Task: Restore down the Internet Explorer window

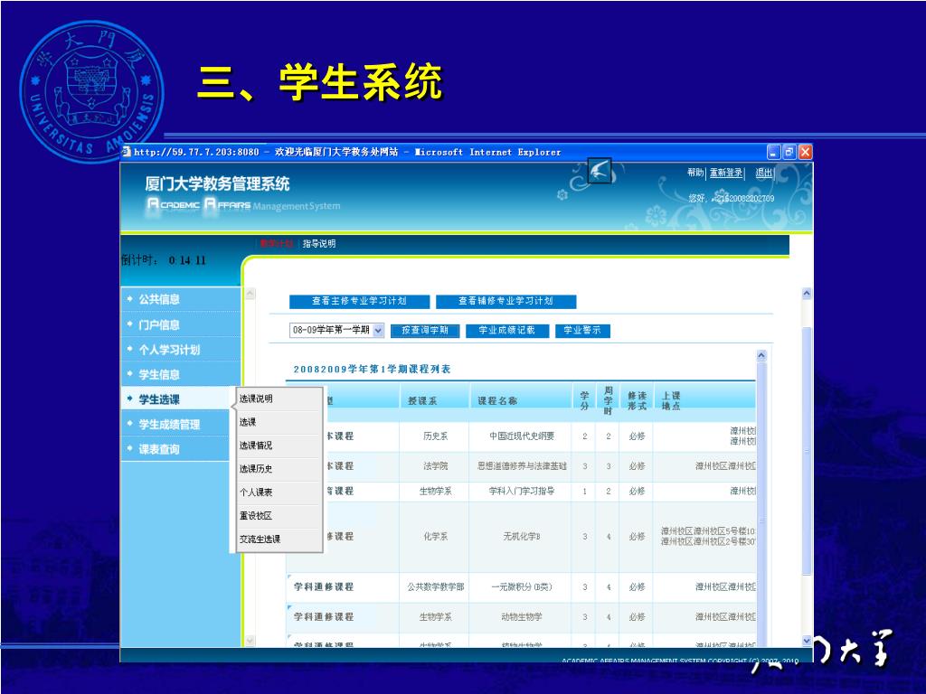Action: click(x=789, y=152)
